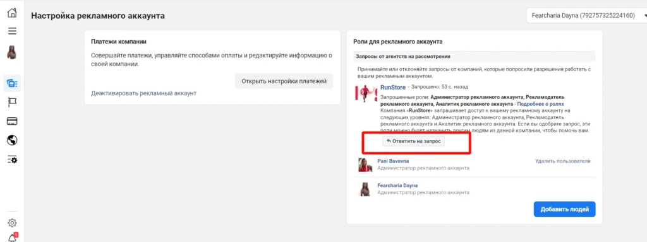Expand the Fearcharia Dayna account dropdown

(x=586, y=16)
